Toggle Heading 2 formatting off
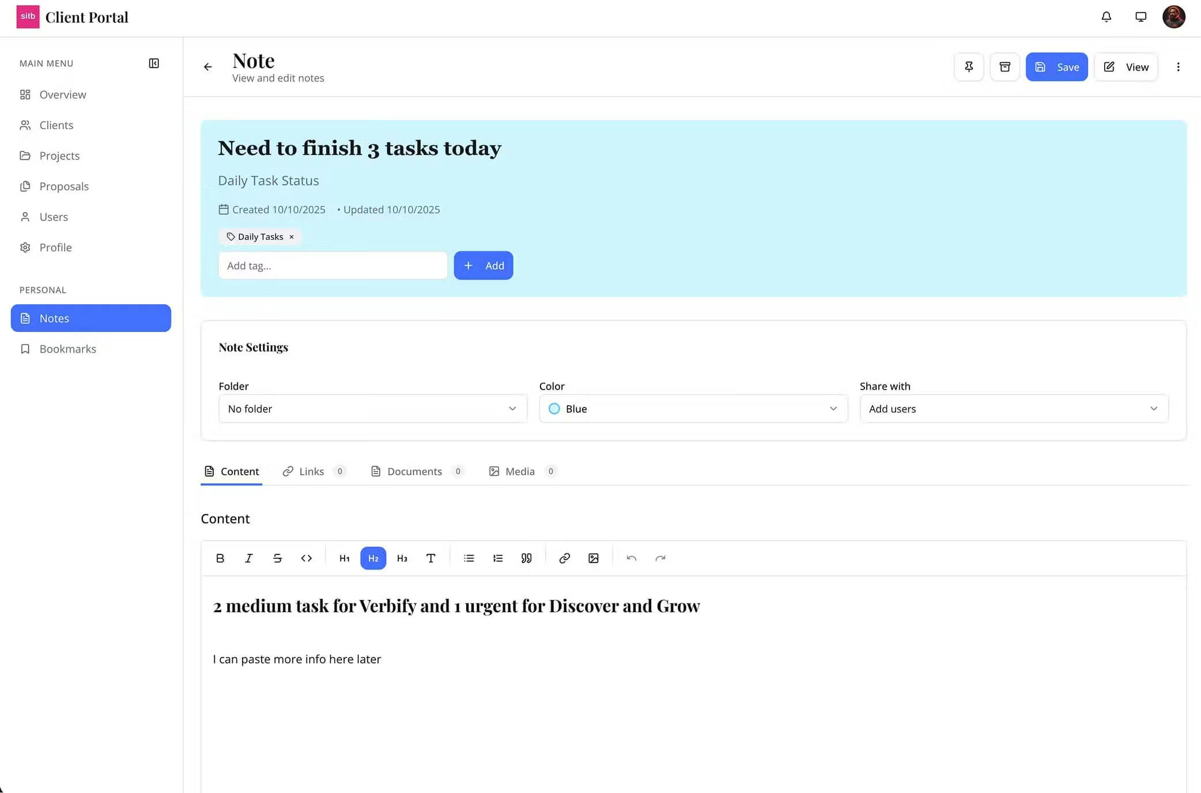1201x793 pixels. point(373,558)
